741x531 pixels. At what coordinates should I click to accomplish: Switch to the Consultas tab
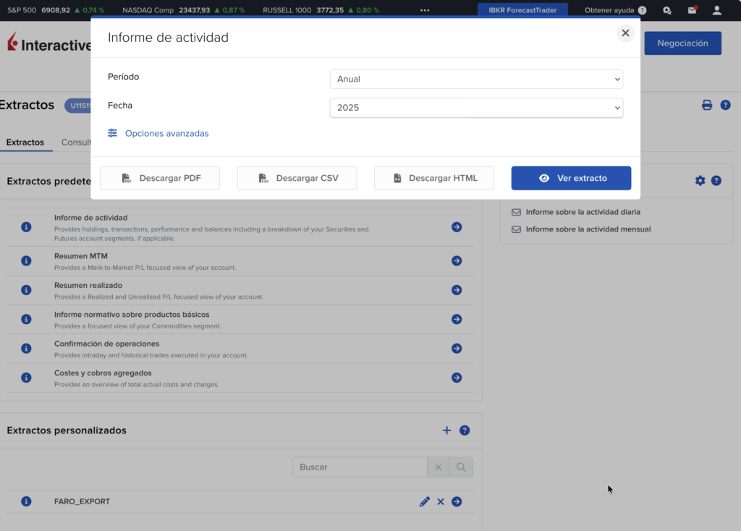pos(80,142)
